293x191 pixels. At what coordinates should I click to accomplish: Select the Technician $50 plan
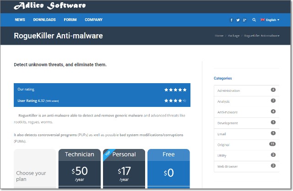click(80, 171)
